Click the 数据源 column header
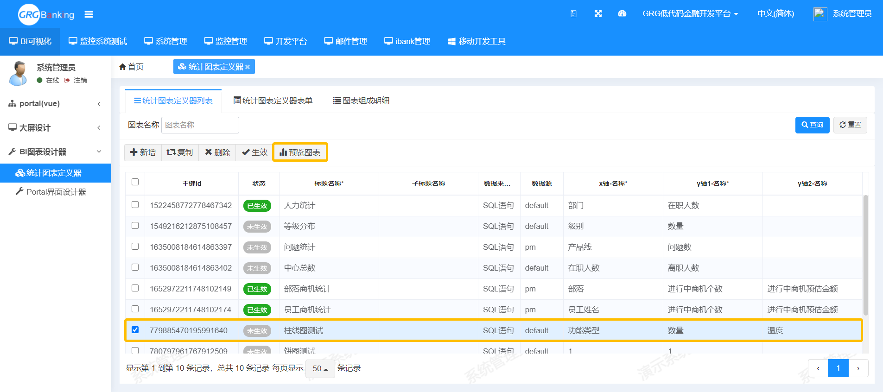 point(542,183)
